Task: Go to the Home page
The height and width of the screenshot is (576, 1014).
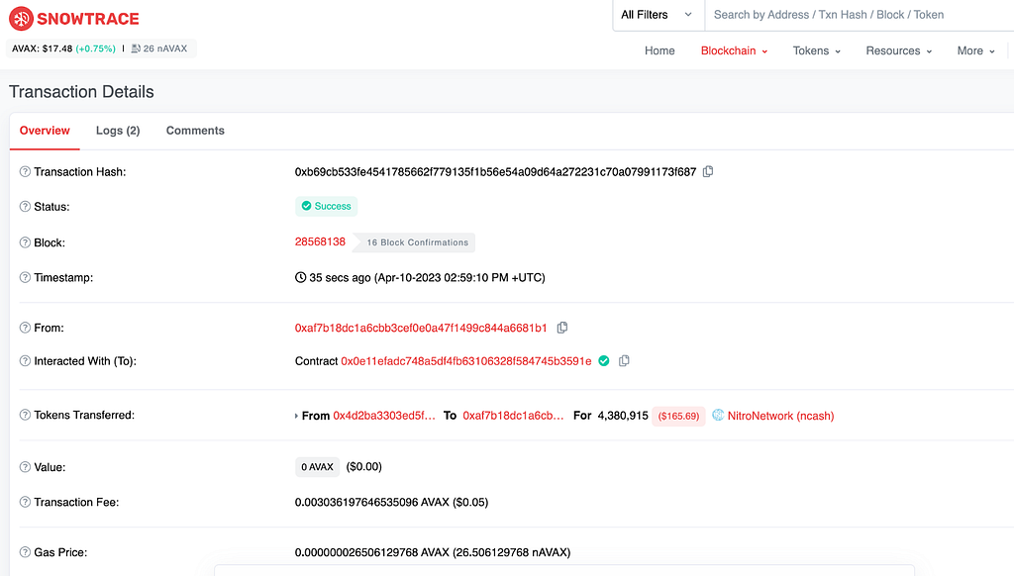Action: point(659,50)
